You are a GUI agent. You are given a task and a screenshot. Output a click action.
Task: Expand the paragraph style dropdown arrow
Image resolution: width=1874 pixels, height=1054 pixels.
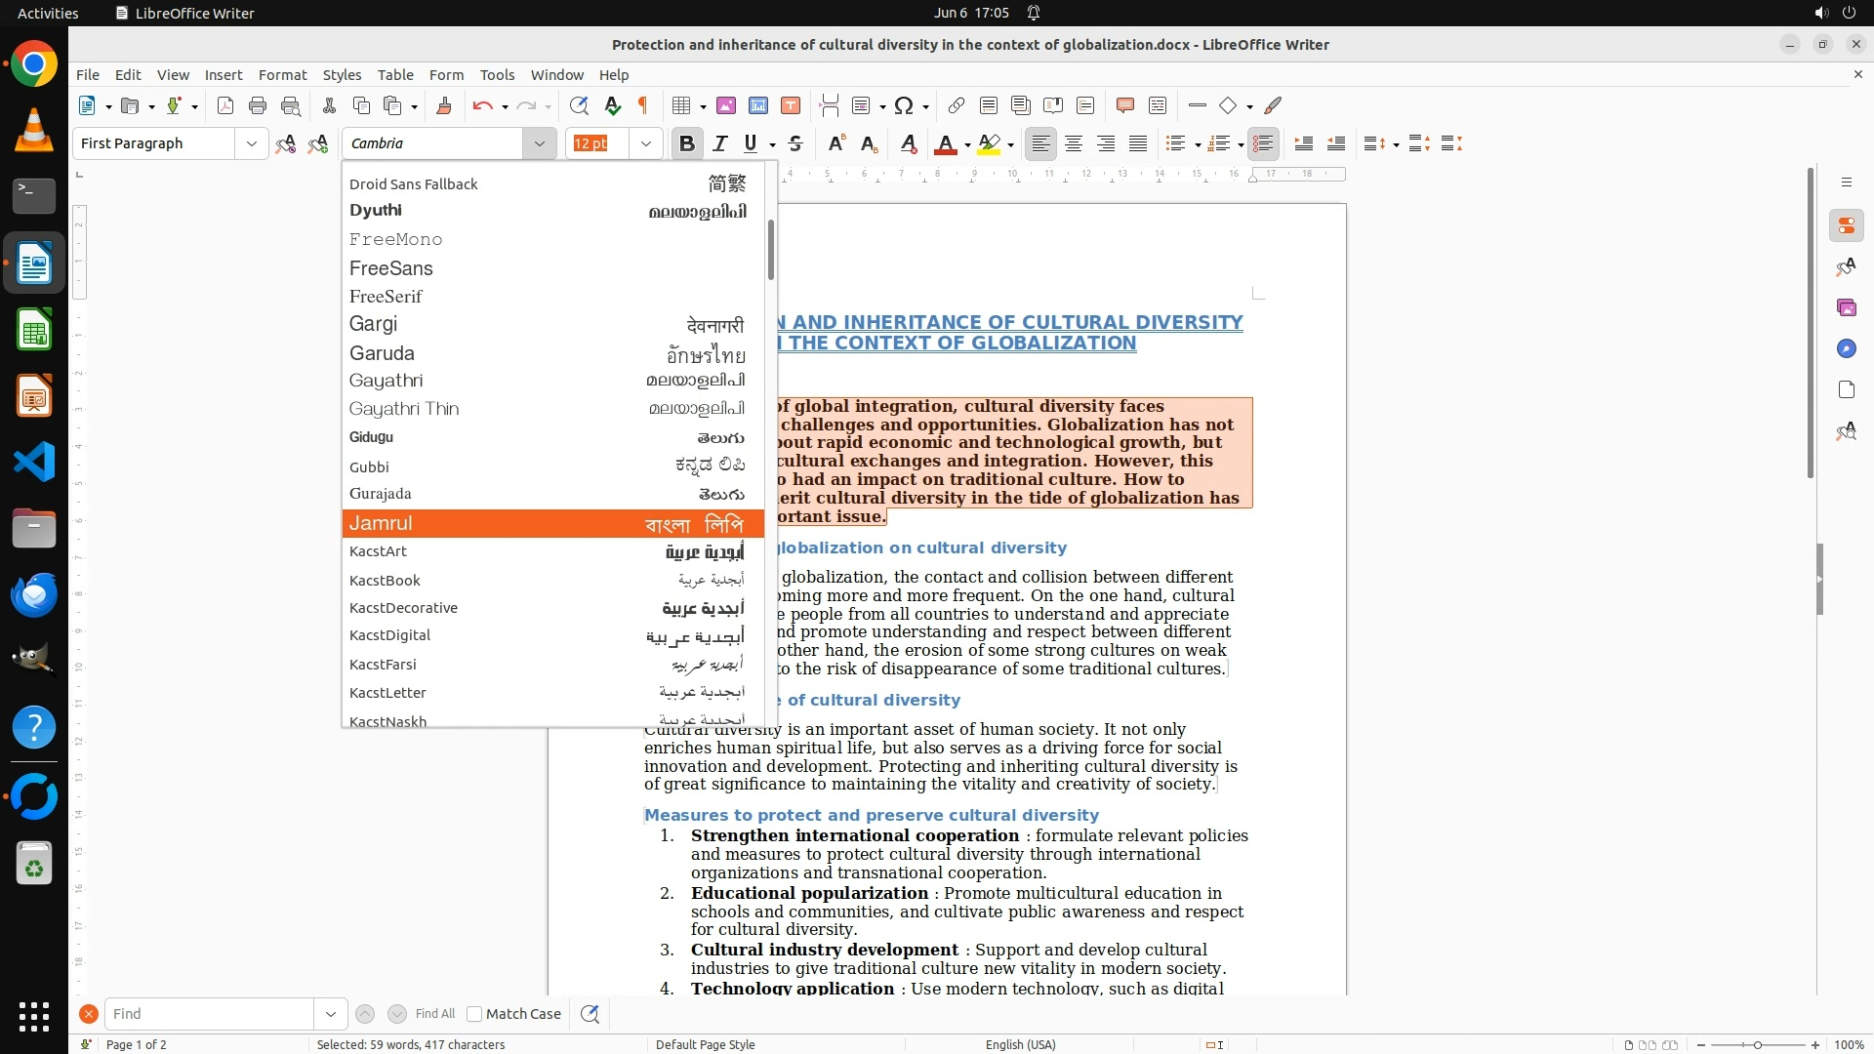(252, 143)
